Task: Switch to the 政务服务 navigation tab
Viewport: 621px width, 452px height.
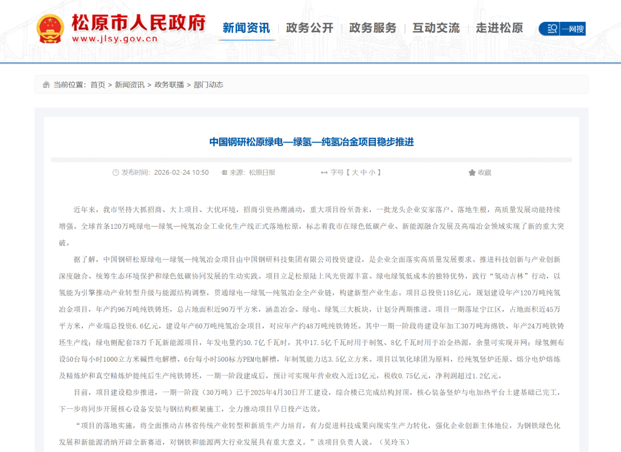Action: (373, 27)
